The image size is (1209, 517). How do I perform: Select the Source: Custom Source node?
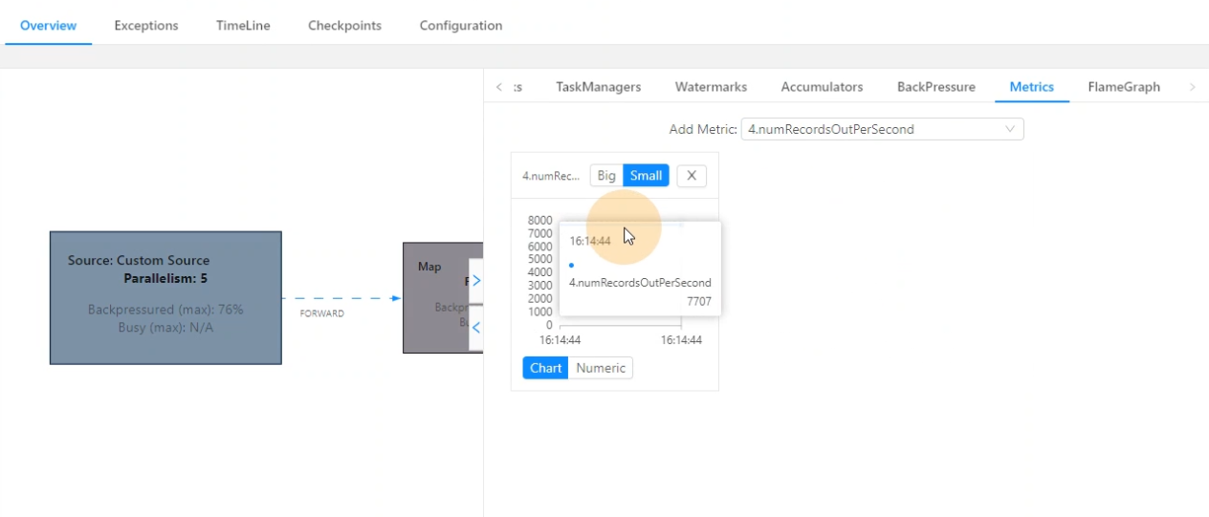(165, 297)
